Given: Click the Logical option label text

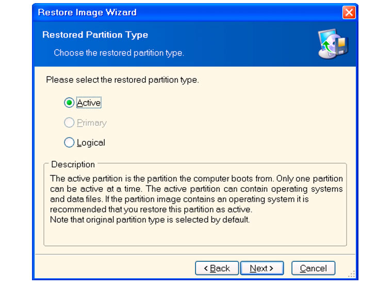Looking at the screenshot, I should point(91,143).
